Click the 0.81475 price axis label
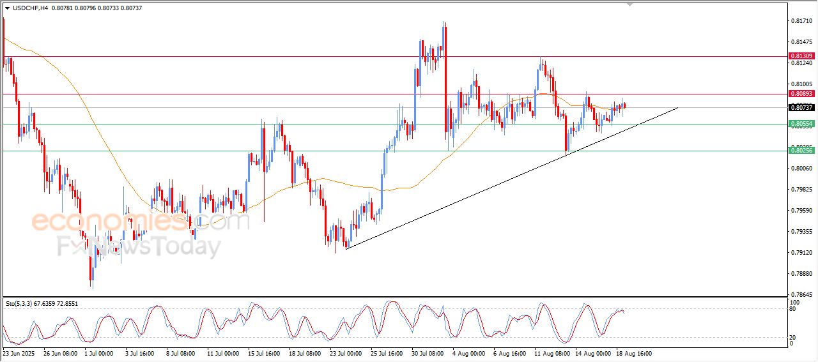The width and height of the screenshot is (818, 362). click(x=801, y=42)
